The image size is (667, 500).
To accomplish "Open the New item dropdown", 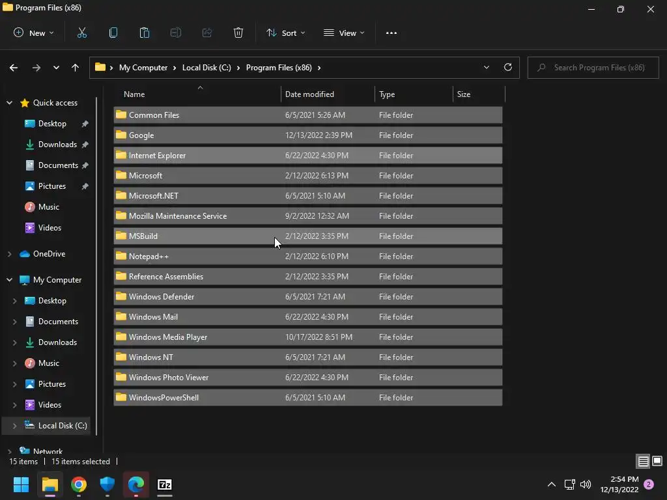I will point(34,33).
